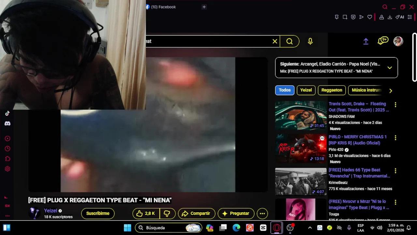Open the YouTube account avatar menu
Viewport: 417px width, 235px height.
(398, 41)
